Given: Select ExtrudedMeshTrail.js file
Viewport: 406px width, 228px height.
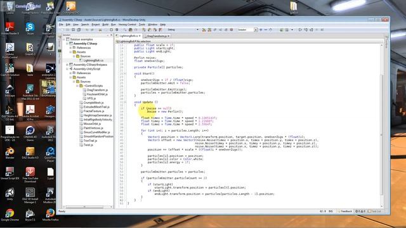Looking at the screenshot, I should click(96, 107).
